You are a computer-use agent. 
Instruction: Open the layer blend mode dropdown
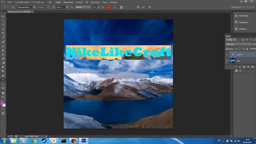pos(238,44)
